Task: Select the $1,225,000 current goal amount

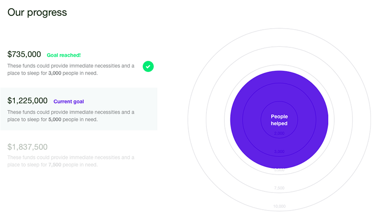Action: click(27, 100)
